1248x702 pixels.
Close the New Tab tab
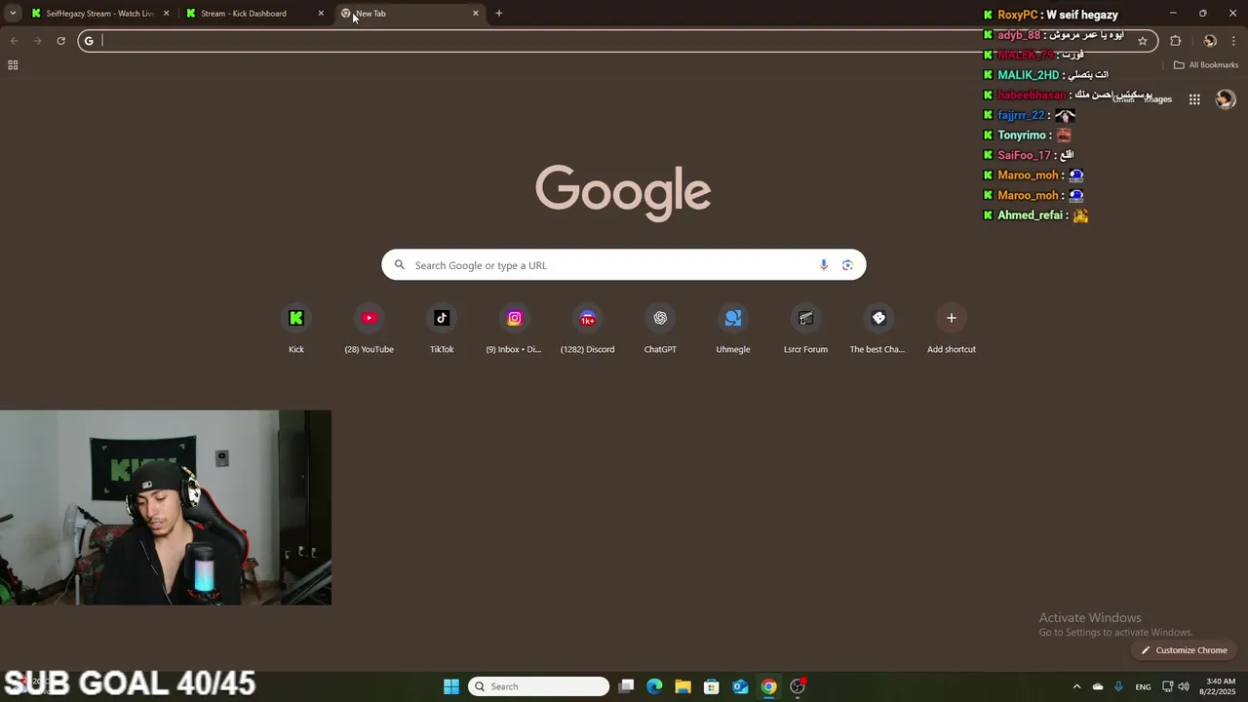pos(476,14)
